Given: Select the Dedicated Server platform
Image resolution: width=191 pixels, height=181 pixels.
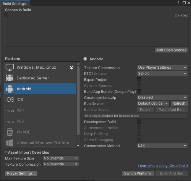Looking at the screenshot, I should (40, 78).
